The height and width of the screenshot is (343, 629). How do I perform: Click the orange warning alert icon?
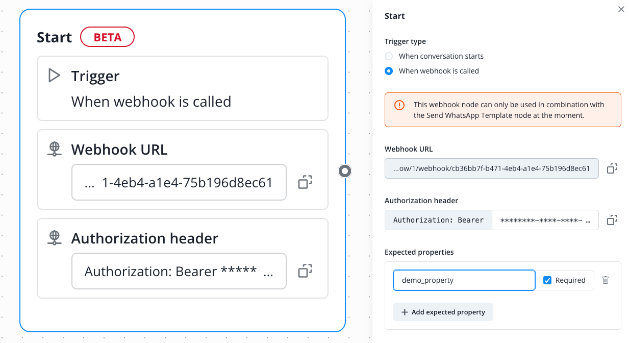point(399,105)
